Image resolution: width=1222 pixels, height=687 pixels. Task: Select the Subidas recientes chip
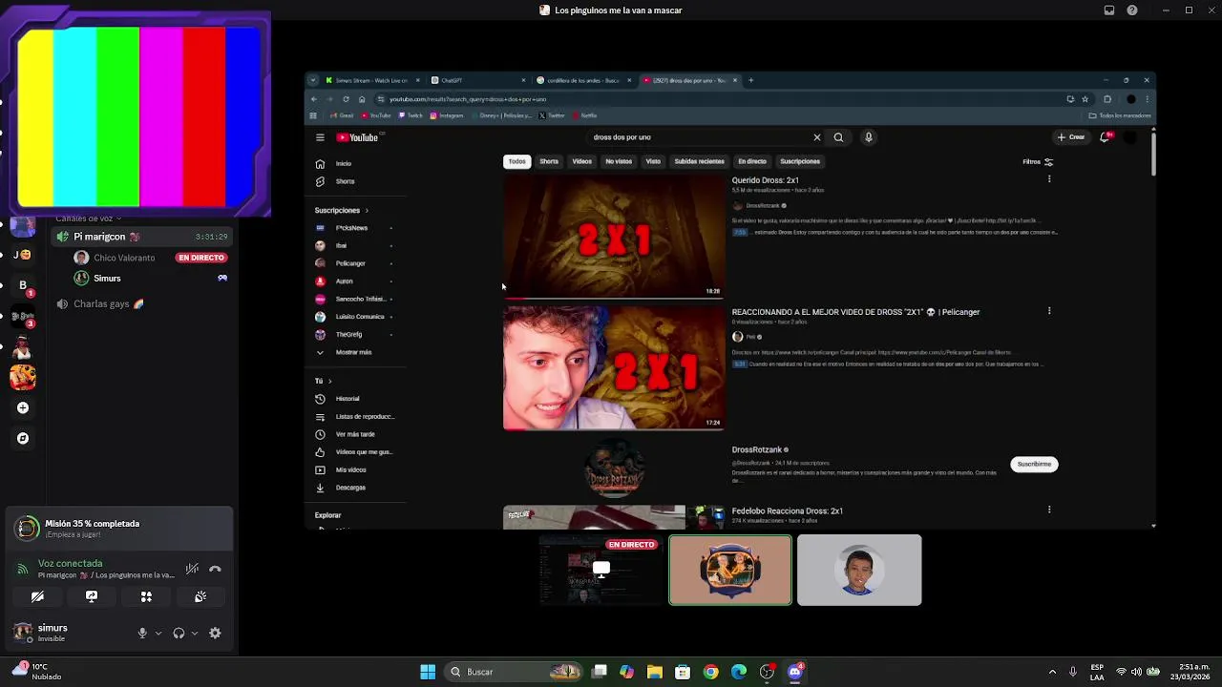[x=700, y=161]
